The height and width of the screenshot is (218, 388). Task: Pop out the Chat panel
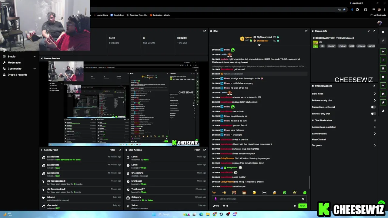click(306, 31)
